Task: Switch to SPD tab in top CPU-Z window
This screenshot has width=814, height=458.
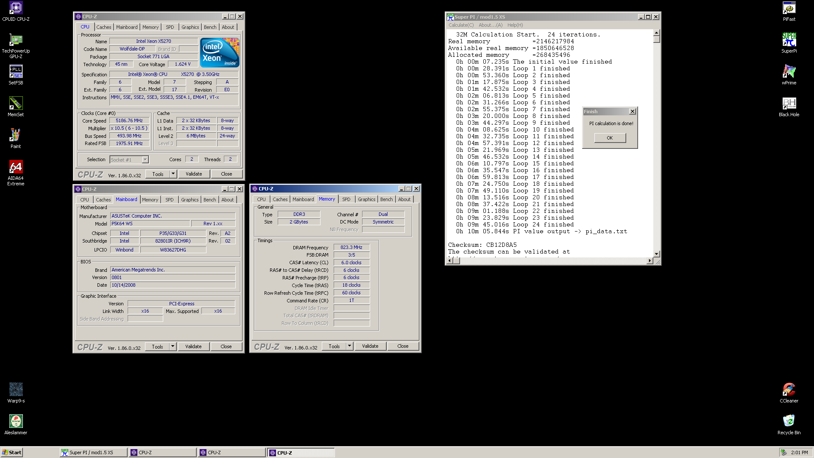Action: [170, 27]
